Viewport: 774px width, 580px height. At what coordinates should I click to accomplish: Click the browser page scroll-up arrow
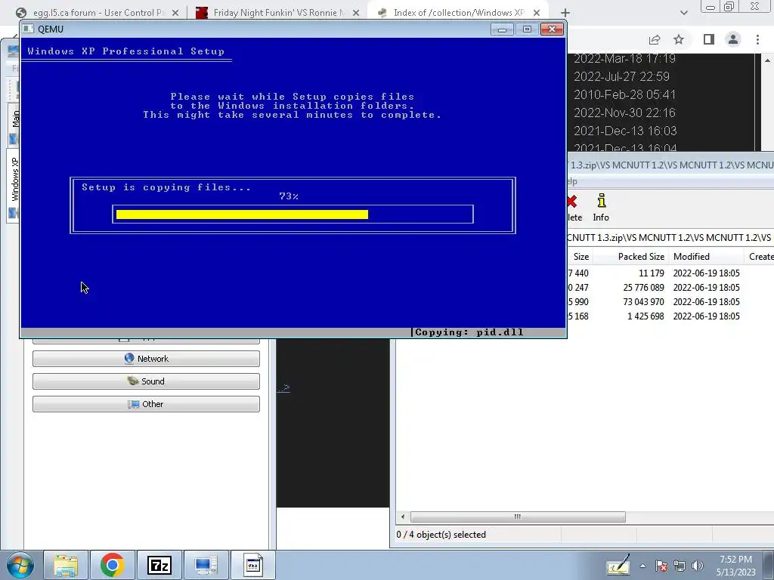tap(768, 60)
